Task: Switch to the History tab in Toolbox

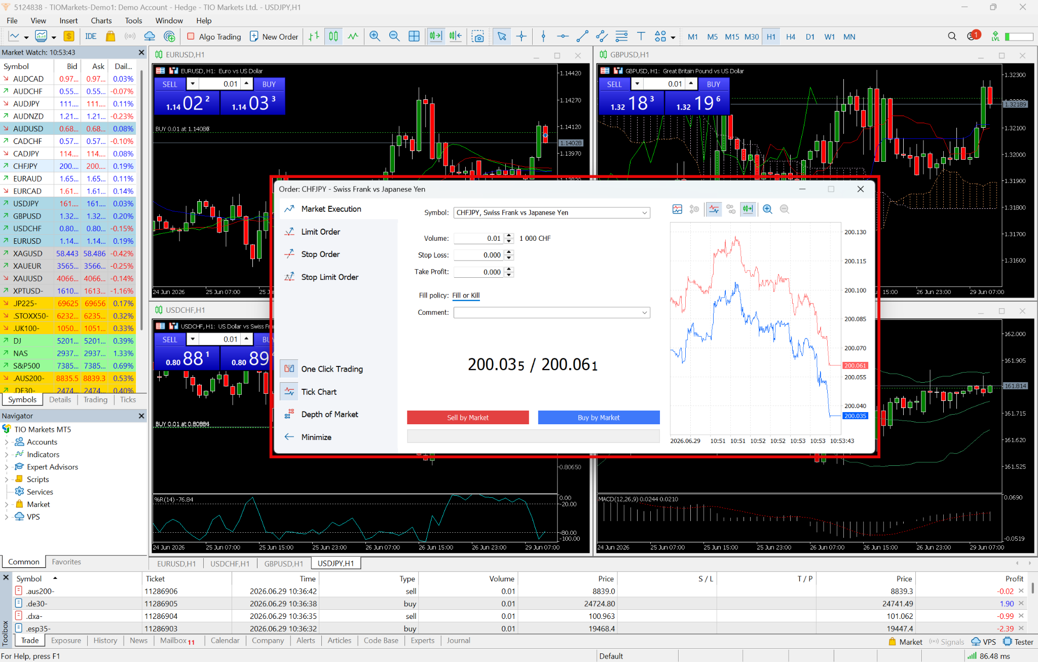Action: (105, 641)
